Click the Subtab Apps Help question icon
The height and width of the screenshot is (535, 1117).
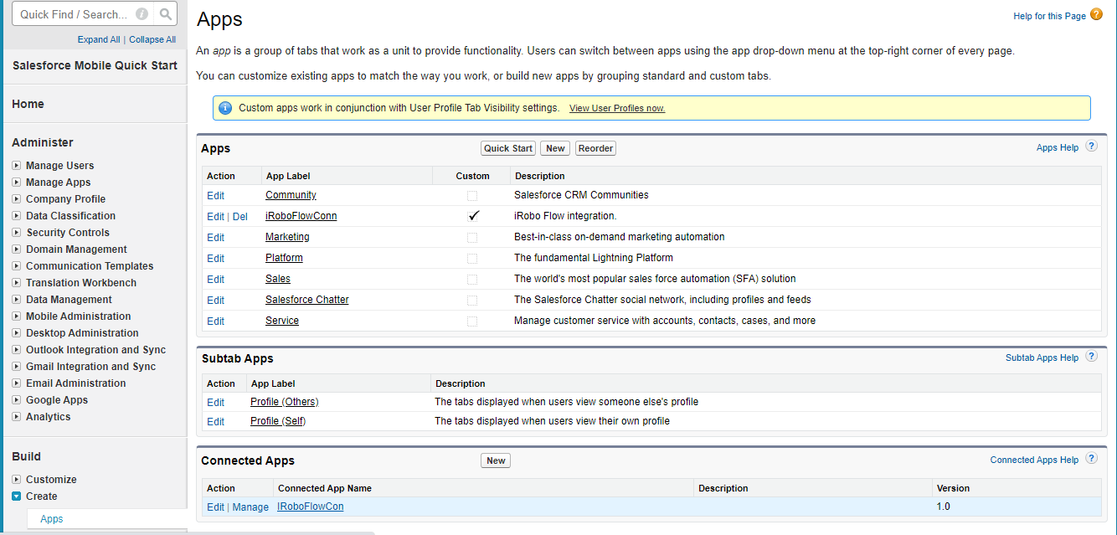(1091, 357)
